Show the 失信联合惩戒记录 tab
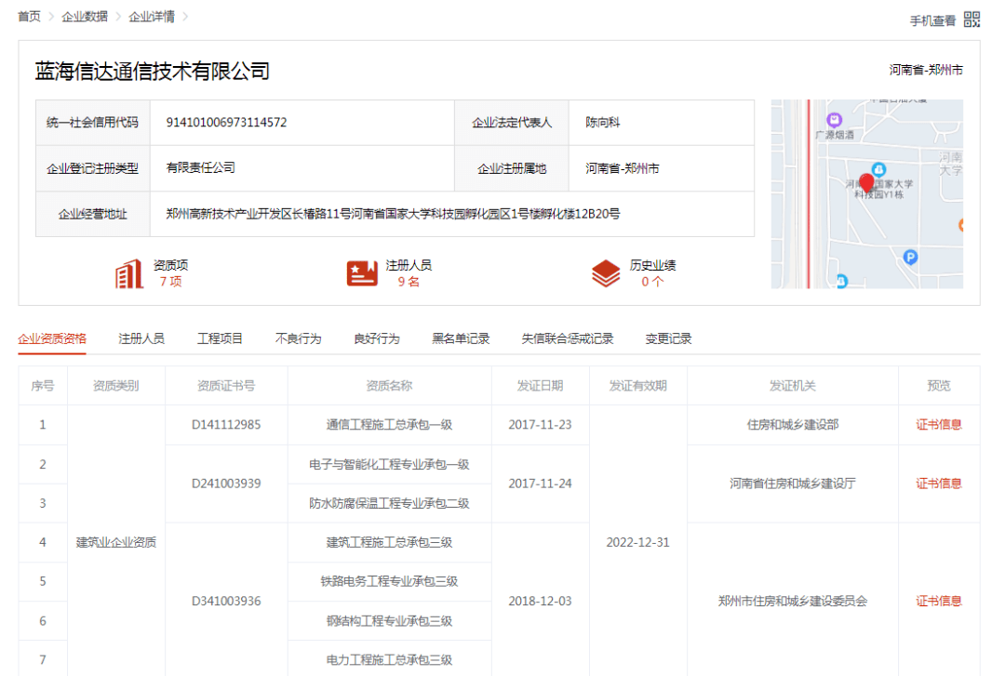This screenshot has height=676, width=1005. click(567, 338)
